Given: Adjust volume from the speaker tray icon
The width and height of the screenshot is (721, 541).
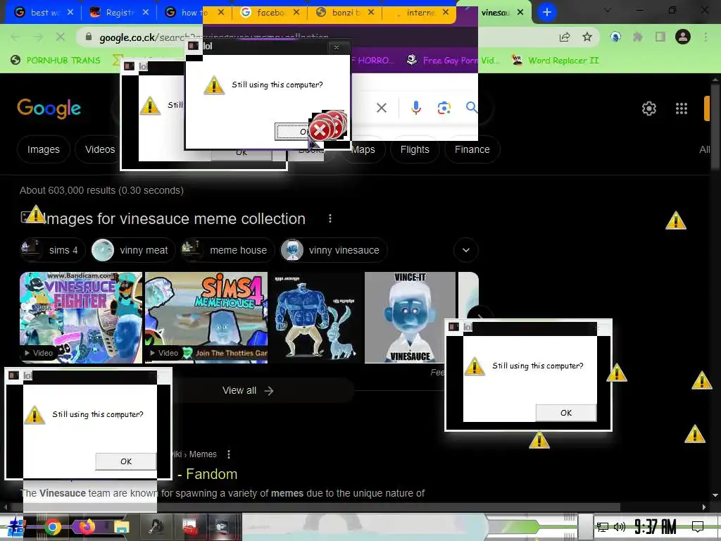Looking at the screenshot, I should 620,527.
